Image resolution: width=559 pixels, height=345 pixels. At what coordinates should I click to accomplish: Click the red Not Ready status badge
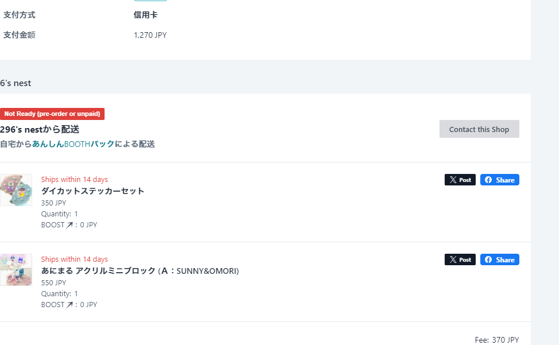coord(52,114)
